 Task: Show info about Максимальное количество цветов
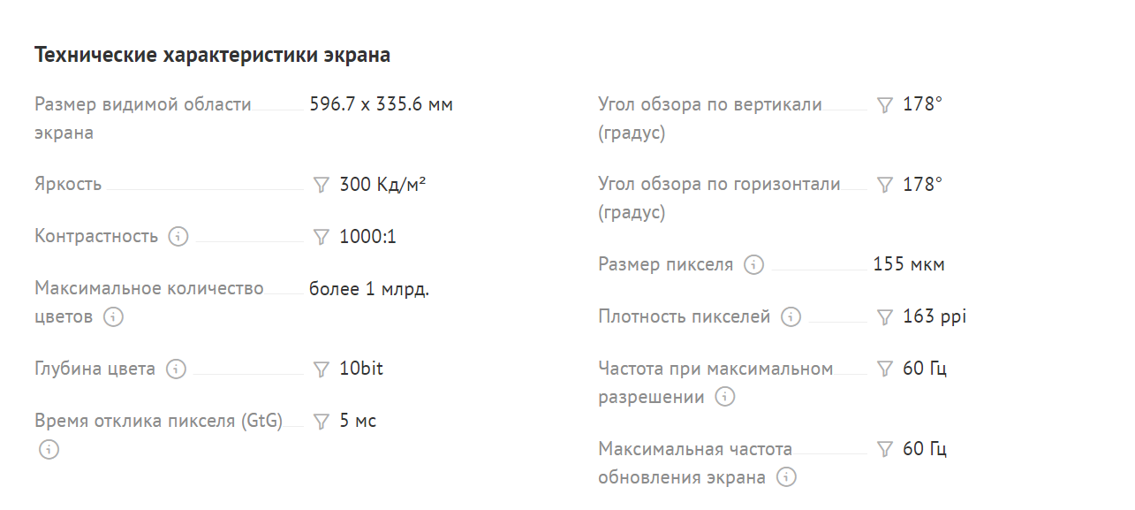pos(113,316)
